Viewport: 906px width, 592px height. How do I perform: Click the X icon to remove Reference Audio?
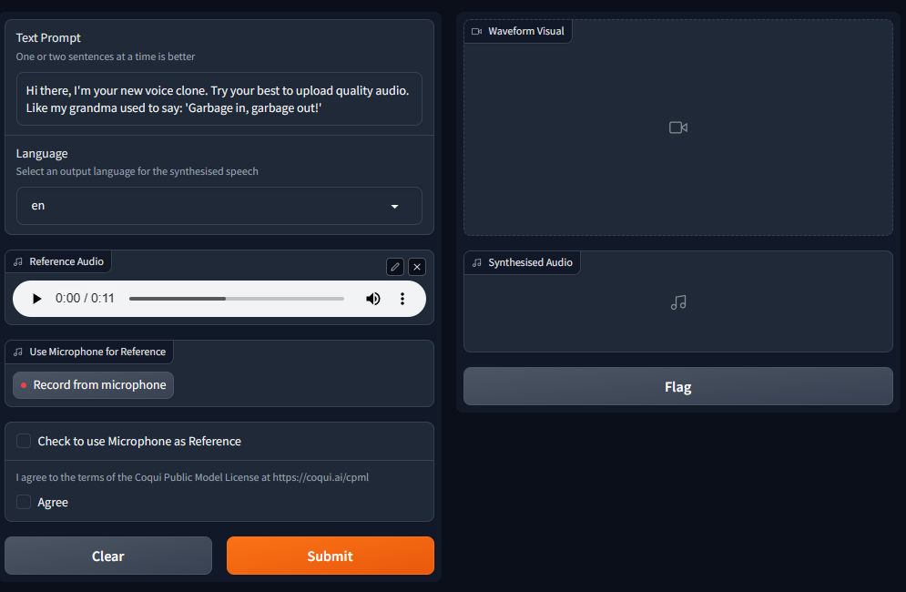(416, 266)
